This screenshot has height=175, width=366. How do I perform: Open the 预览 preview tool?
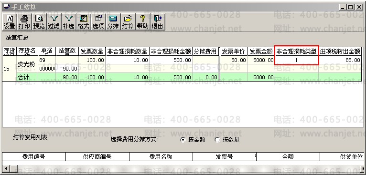(x=39, y=22)
